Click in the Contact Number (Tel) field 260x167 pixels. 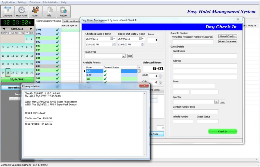(x=196, y=112)
